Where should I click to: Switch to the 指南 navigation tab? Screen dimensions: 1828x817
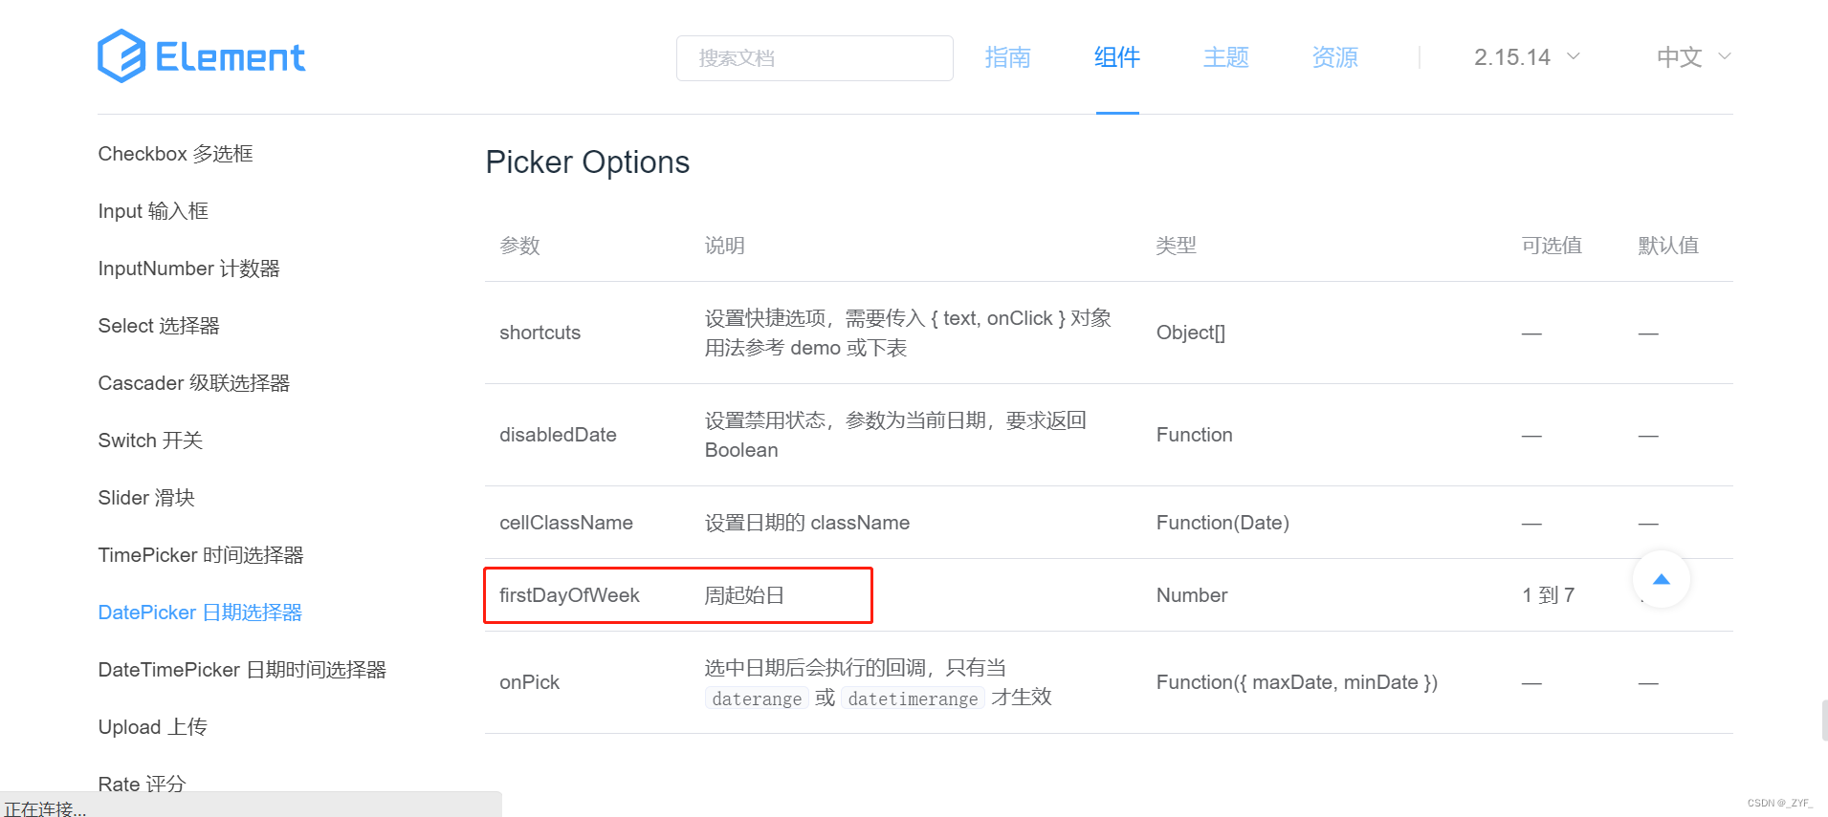point(1007,57)
